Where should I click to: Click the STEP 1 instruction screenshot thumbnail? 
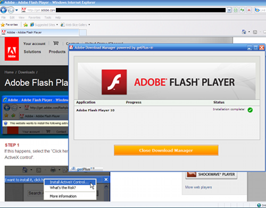click(57, 184)
